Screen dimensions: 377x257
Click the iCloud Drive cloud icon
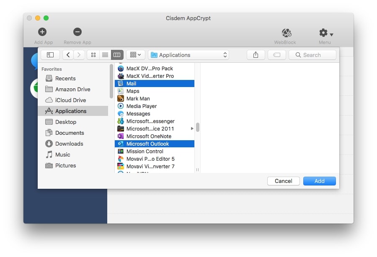tap(49, 100)
